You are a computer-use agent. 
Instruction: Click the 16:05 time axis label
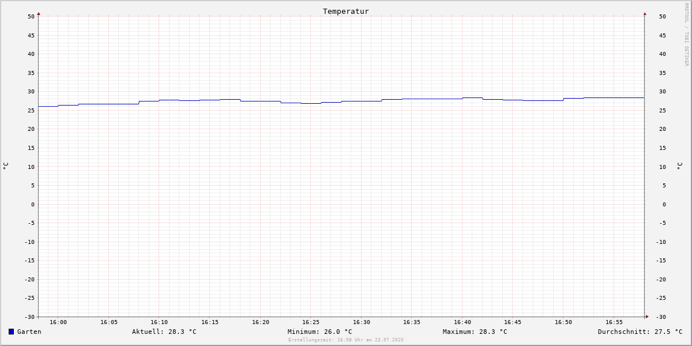click(109, 322)
